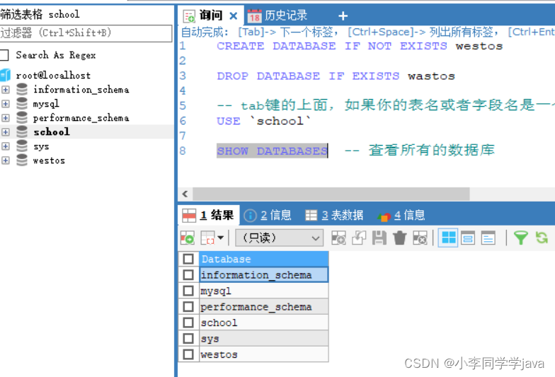Expand the mysql tree node
The width and height of the screenshot is (555, 377).
pyautogui.click(x=6, y=103)
